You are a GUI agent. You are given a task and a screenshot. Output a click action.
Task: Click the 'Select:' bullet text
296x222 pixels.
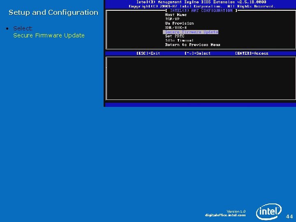[23, 28]
